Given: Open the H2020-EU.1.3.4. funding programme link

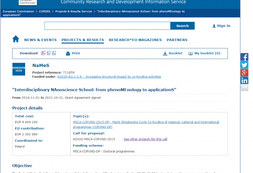Looking at the screenshot, I should tap(109, 77).
